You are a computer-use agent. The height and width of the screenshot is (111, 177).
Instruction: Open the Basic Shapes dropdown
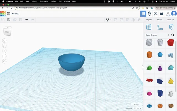157,35
